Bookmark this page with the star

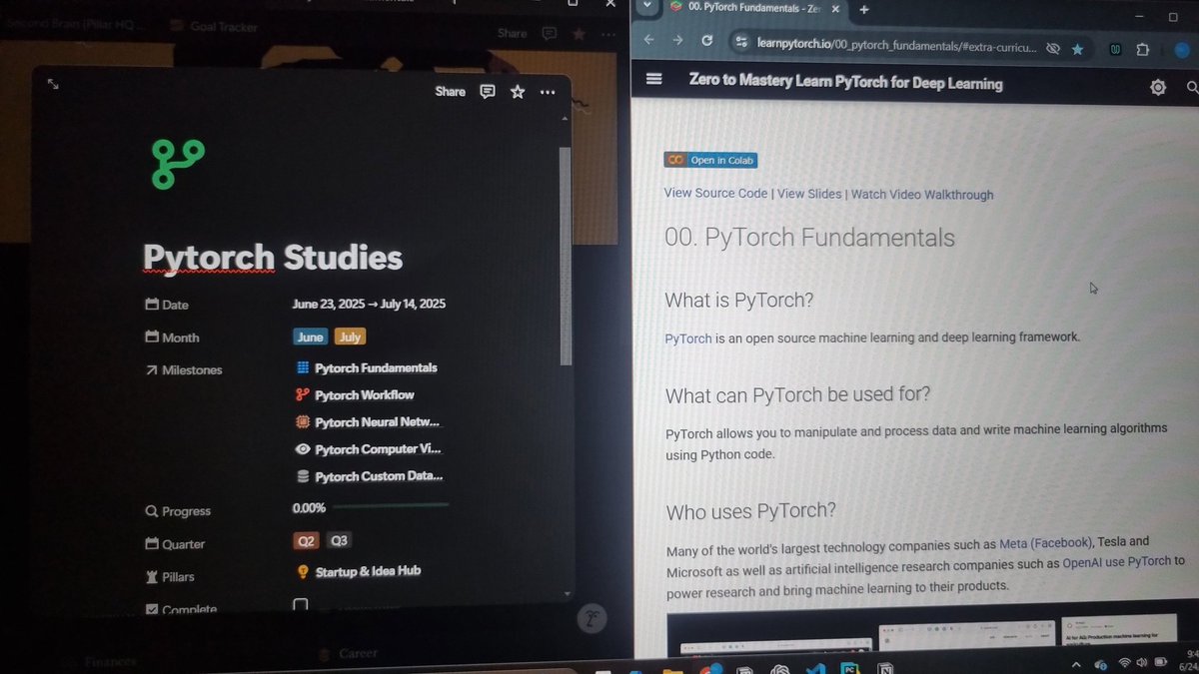(1077, 48)
